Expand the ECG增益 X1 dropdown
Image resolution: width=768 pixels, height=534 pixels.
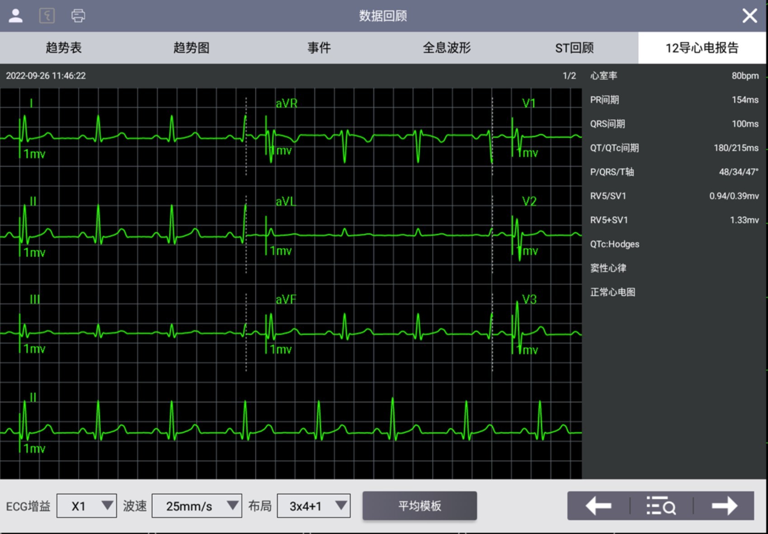tap(87, 506)
